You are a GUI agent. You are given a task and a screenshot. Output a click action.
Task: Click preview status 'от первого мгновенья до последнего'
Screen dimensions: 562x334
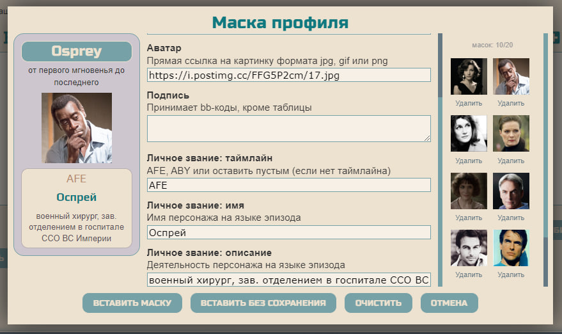click(x=76, y=76)
